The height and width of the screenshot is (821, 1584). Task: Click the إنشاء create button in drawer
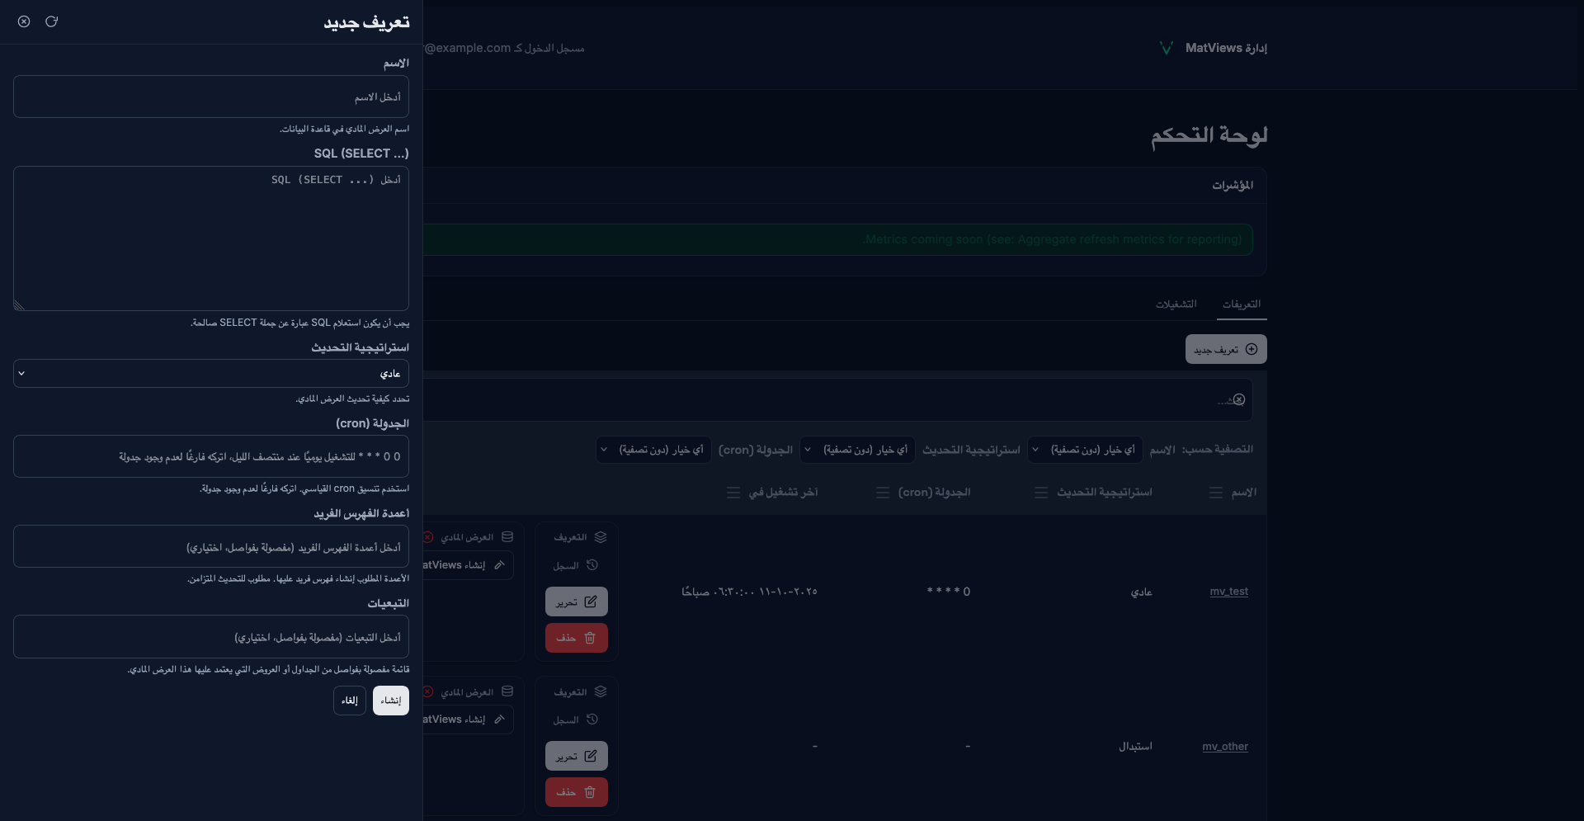(x=390, y=701)
